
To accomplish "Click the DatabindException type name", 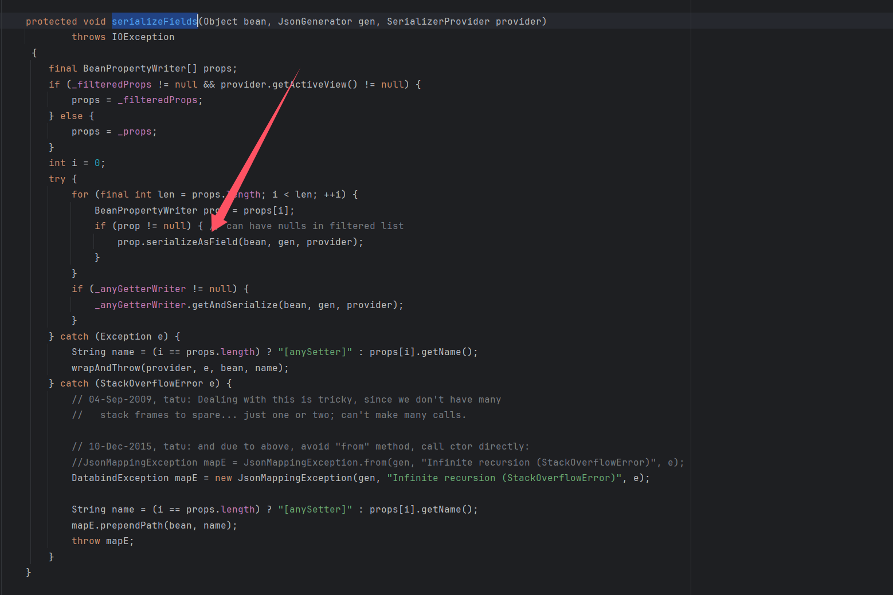I will tap(120, 478).
